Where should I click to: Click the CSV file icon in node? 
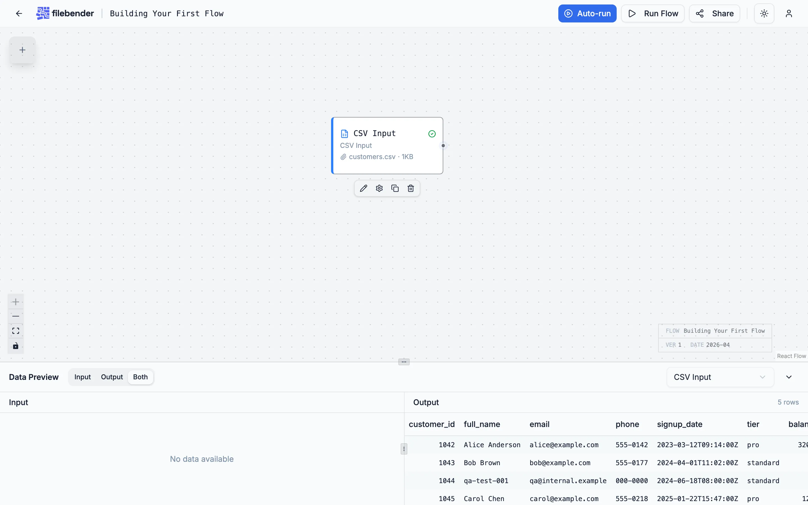point(344,134)
